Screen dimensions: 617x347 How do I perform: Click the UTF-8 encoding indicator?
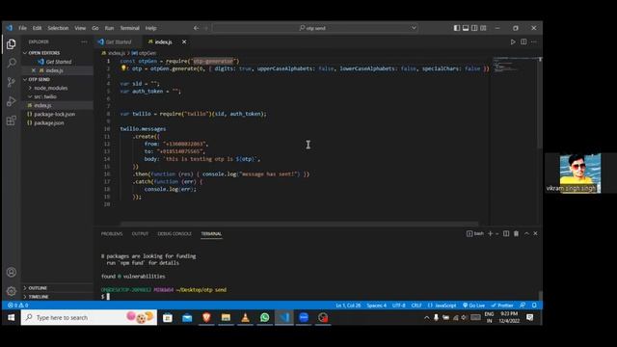pyautogui.click(x=398, y=306)
